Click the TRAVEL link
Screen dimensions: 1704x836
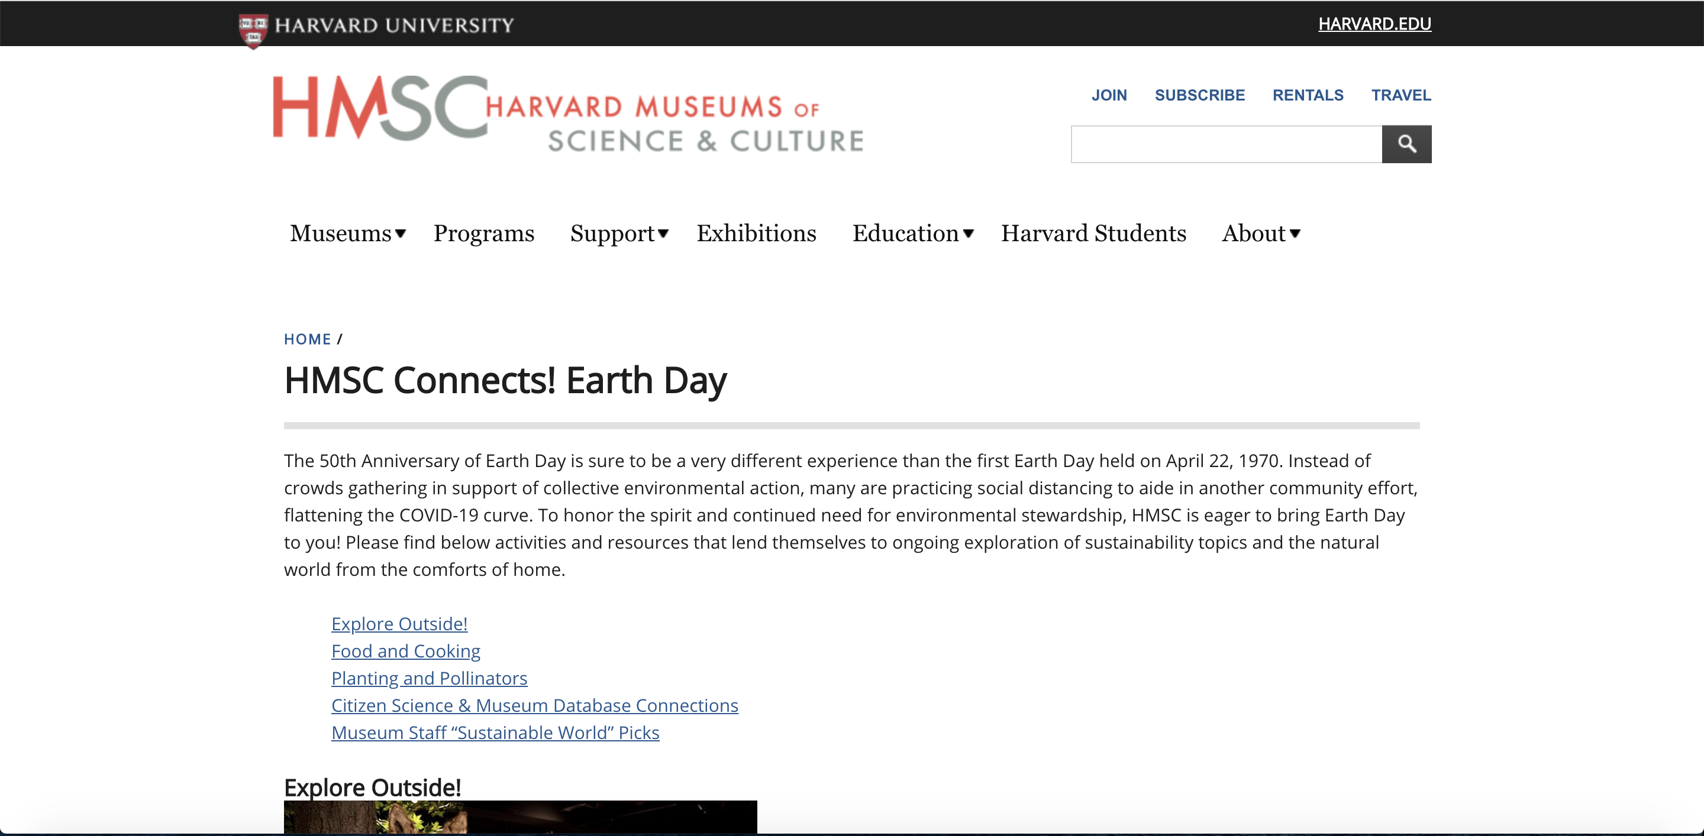click(1400, 95)
